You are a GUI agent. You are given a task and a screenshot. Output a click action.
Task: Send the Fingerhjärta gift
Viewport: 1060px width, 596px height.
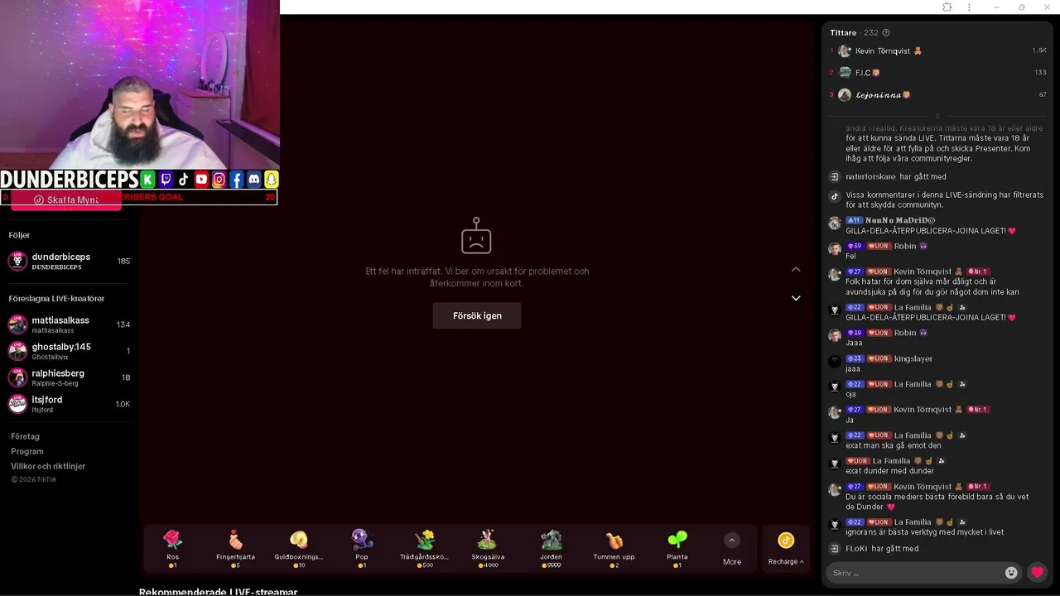(x=235, y=548)
